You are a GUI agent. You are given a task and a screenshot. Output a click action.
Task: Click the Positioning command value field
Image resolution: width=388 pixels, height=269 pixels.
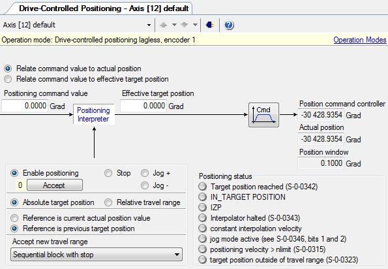[x=25, y=106]
